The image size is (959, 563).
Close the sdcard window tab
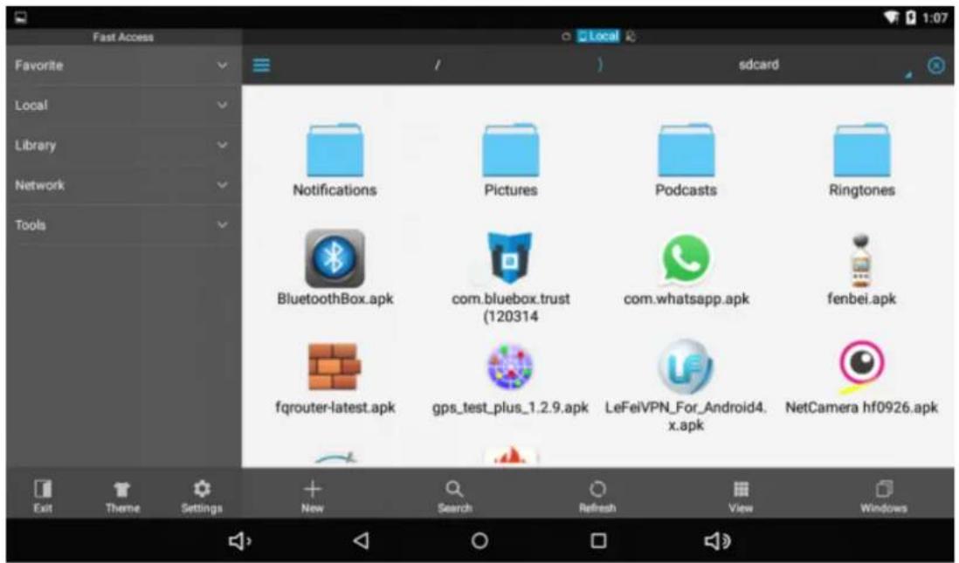pos(935,65)
